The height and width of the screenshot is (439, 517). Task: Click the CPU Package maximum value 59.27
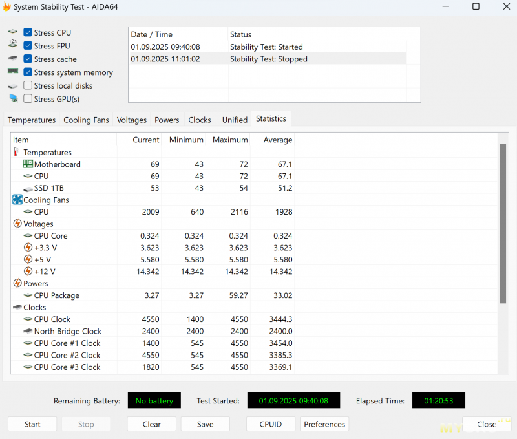(x=238, y=295)
